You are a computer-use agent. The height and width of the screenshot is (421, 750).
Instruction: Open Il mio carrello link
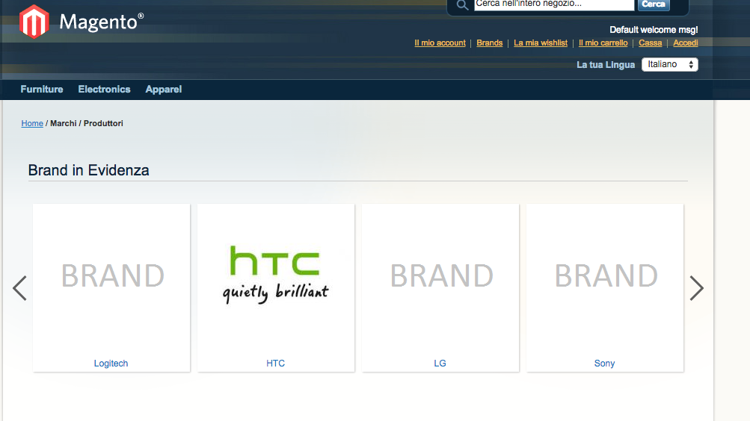pos(603,43)
